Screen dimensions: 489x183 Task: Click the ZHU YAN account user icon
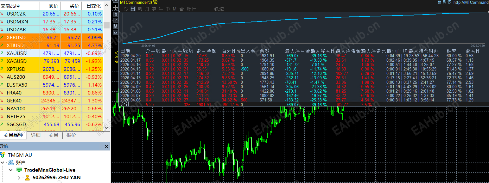pyautogui.click(x=27, y=178)
